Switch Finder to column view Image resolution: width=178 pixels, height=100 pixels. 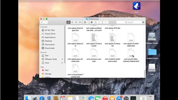pyautogui.click(x=76, y=22)
